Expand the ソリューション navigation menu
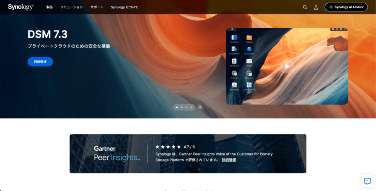 click(x=72, y=7)
